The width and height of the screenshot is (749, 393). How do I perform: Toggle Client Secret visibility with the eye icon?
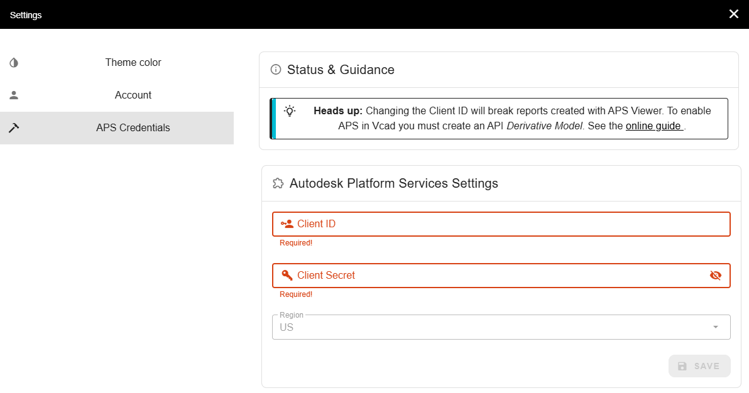(x=715, y=276)
